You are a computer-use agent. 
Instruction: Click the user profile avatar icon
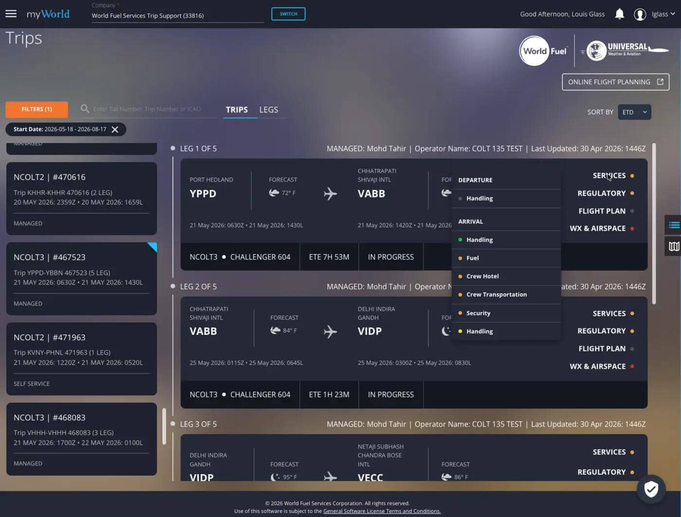(640, 14)
